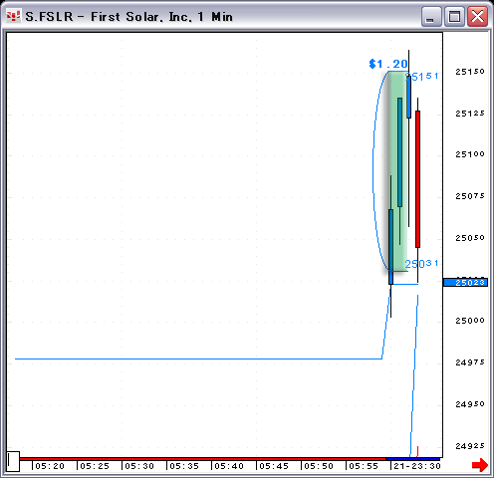Image resolution: width=494 pixels, height=478 pixels.
Task: Click the 21-23:30 date marker on axis
Action: 417,466
